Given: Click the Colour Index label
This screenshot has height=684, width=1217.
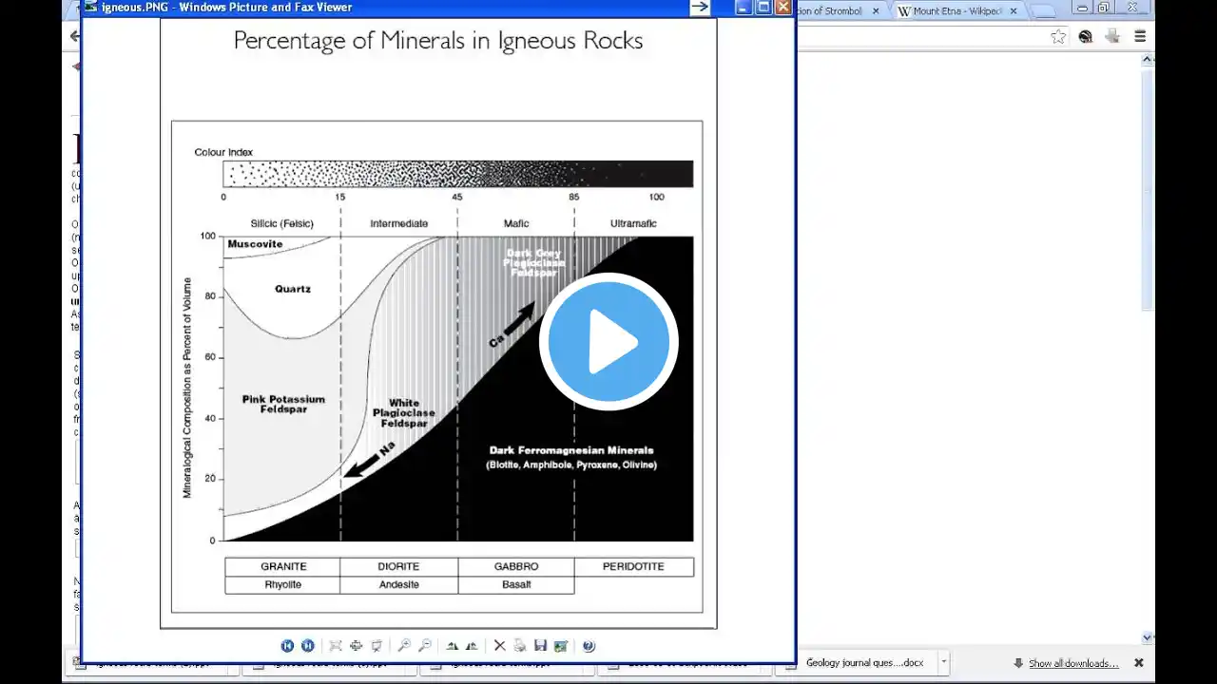Looking at the screenshot, I should (223, 152).
